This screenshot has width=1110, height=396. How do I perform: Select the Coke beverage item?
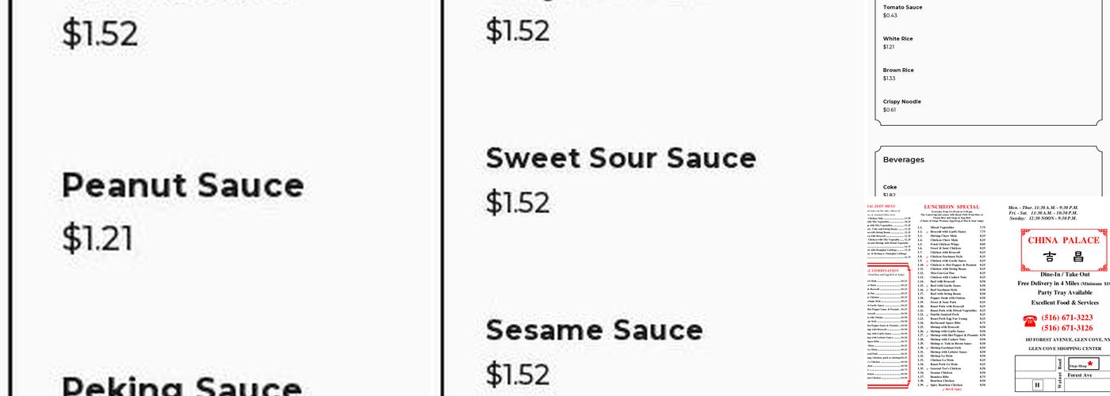point(890,187)
